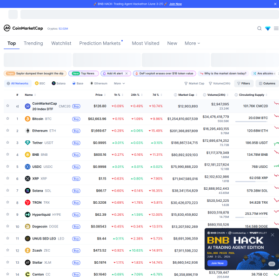The height and width of the screenshot is (279, 279).
Task: Switch to Most Visited tab
Action: point(146,43)
